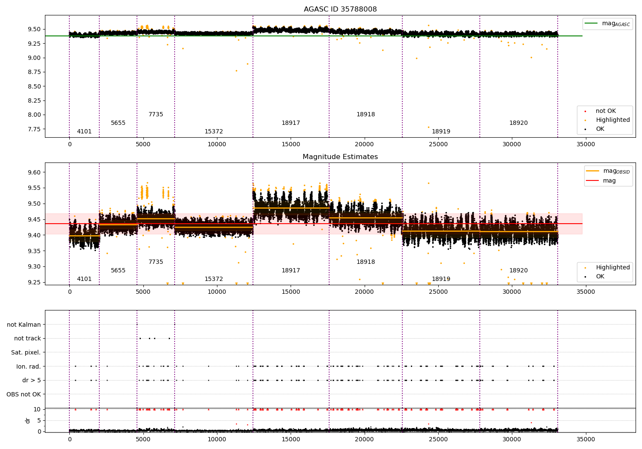Click the 'not Kalman' row label
The height and width of the screenshot is (449, 642).
tap(24, 325)
